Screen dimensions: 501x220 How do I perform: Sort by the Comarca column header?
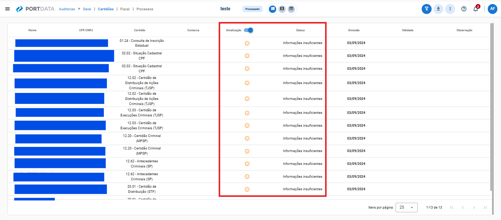click(193, 30)
